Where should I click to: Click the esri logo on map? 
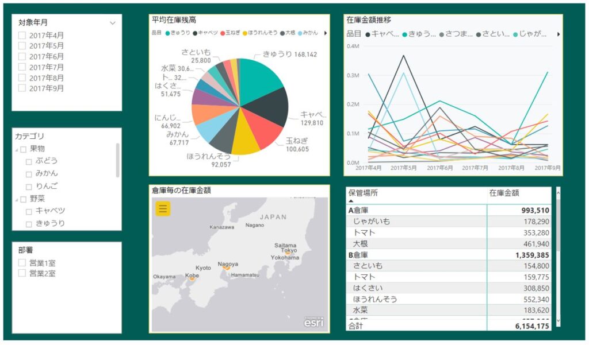coord(313,322)
